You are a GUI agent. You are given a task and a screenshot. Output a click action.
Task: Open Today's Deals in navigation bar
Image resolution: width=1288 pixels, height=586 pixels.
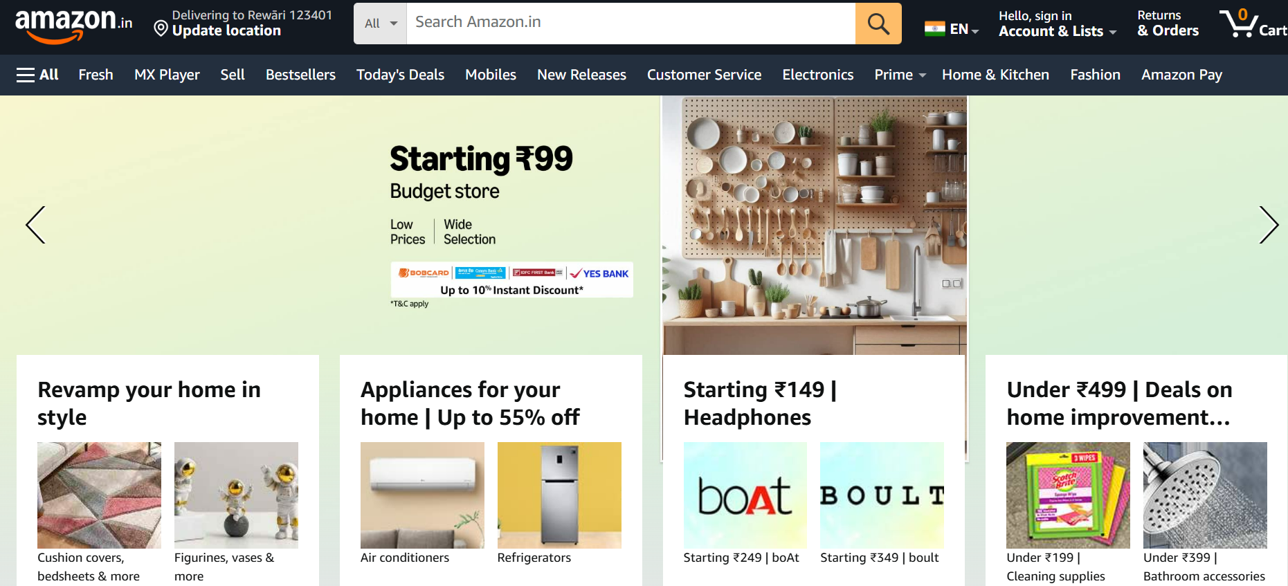click(400, 75)
